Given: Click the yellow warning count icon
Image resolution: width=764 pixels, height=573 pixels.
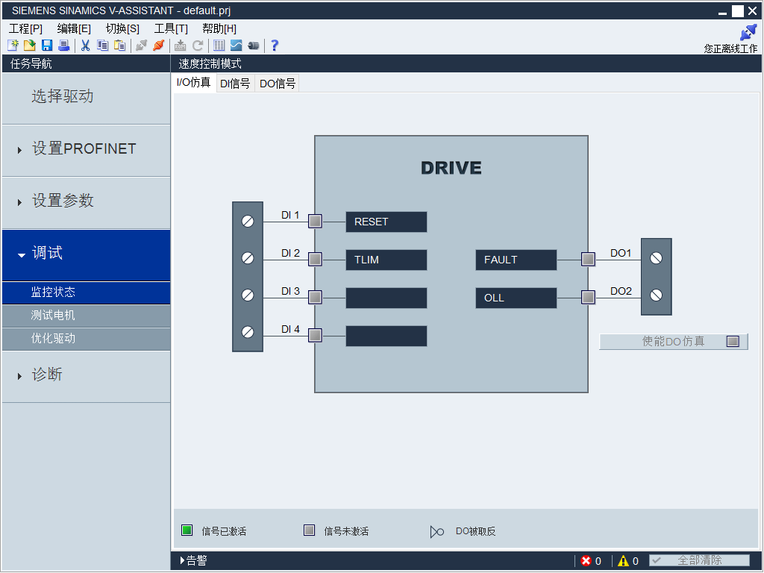Looking at the screenshot, I should pyautogui.click(x=623, y=561).
